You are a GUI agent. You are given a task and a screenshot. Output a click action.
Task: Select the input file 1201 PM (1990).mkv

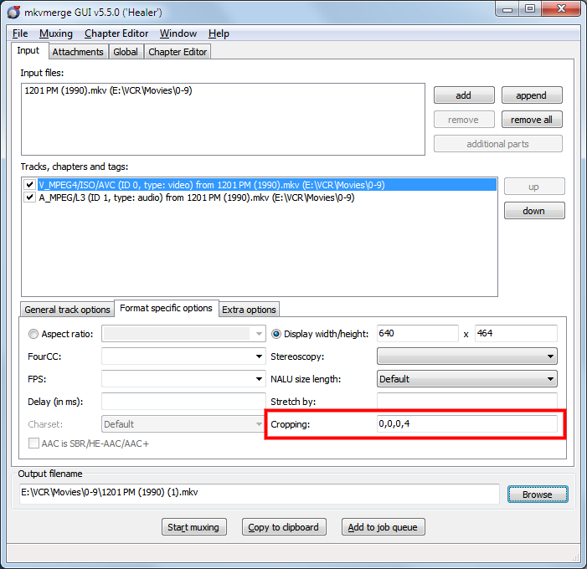pos(108,90)
